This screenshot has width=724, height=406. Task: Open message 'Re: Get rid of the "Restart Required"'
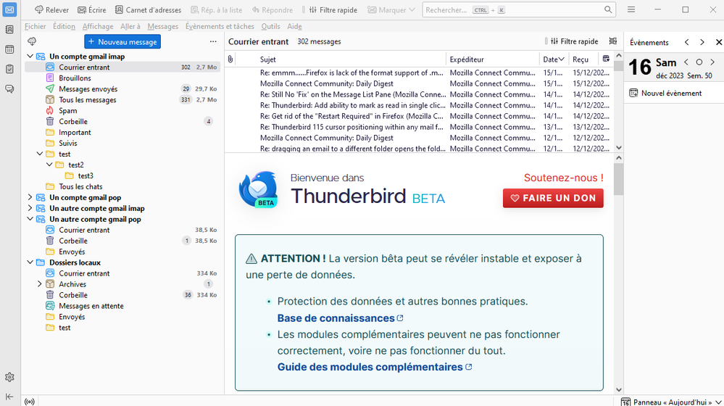coord(419,116)
